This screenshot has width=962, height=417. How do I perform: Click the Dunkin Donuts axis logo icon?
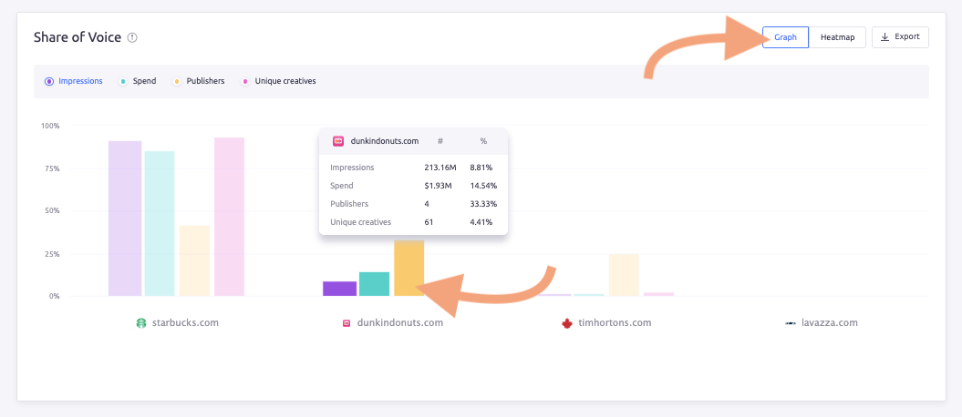tap(346, 322)
